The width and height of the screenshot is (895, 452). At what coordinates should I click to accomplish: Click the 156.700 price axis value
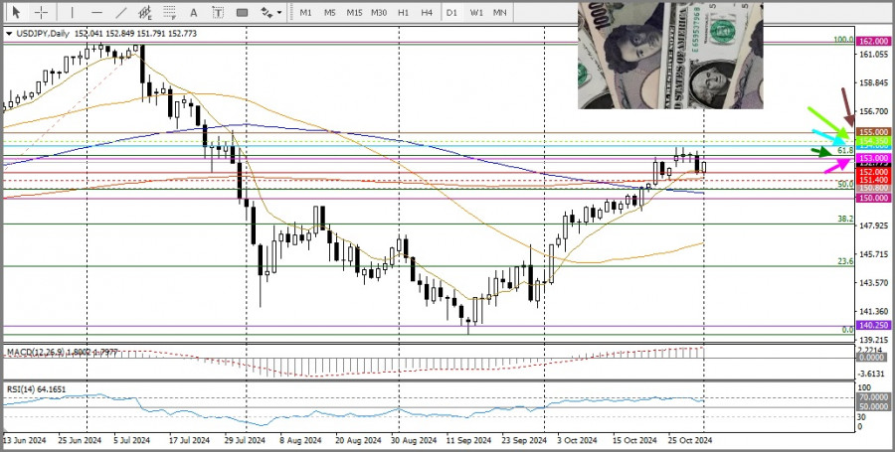(873, 111)
